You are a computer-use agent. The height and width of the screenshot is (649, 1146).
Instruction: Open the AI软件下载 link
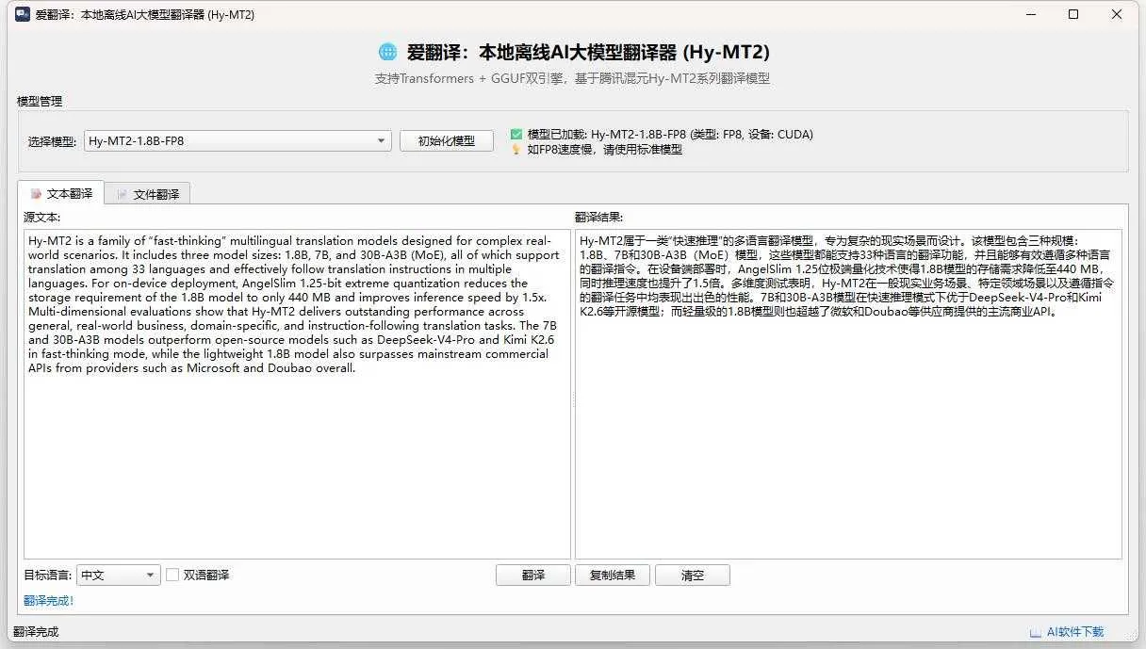point(1075,632)
